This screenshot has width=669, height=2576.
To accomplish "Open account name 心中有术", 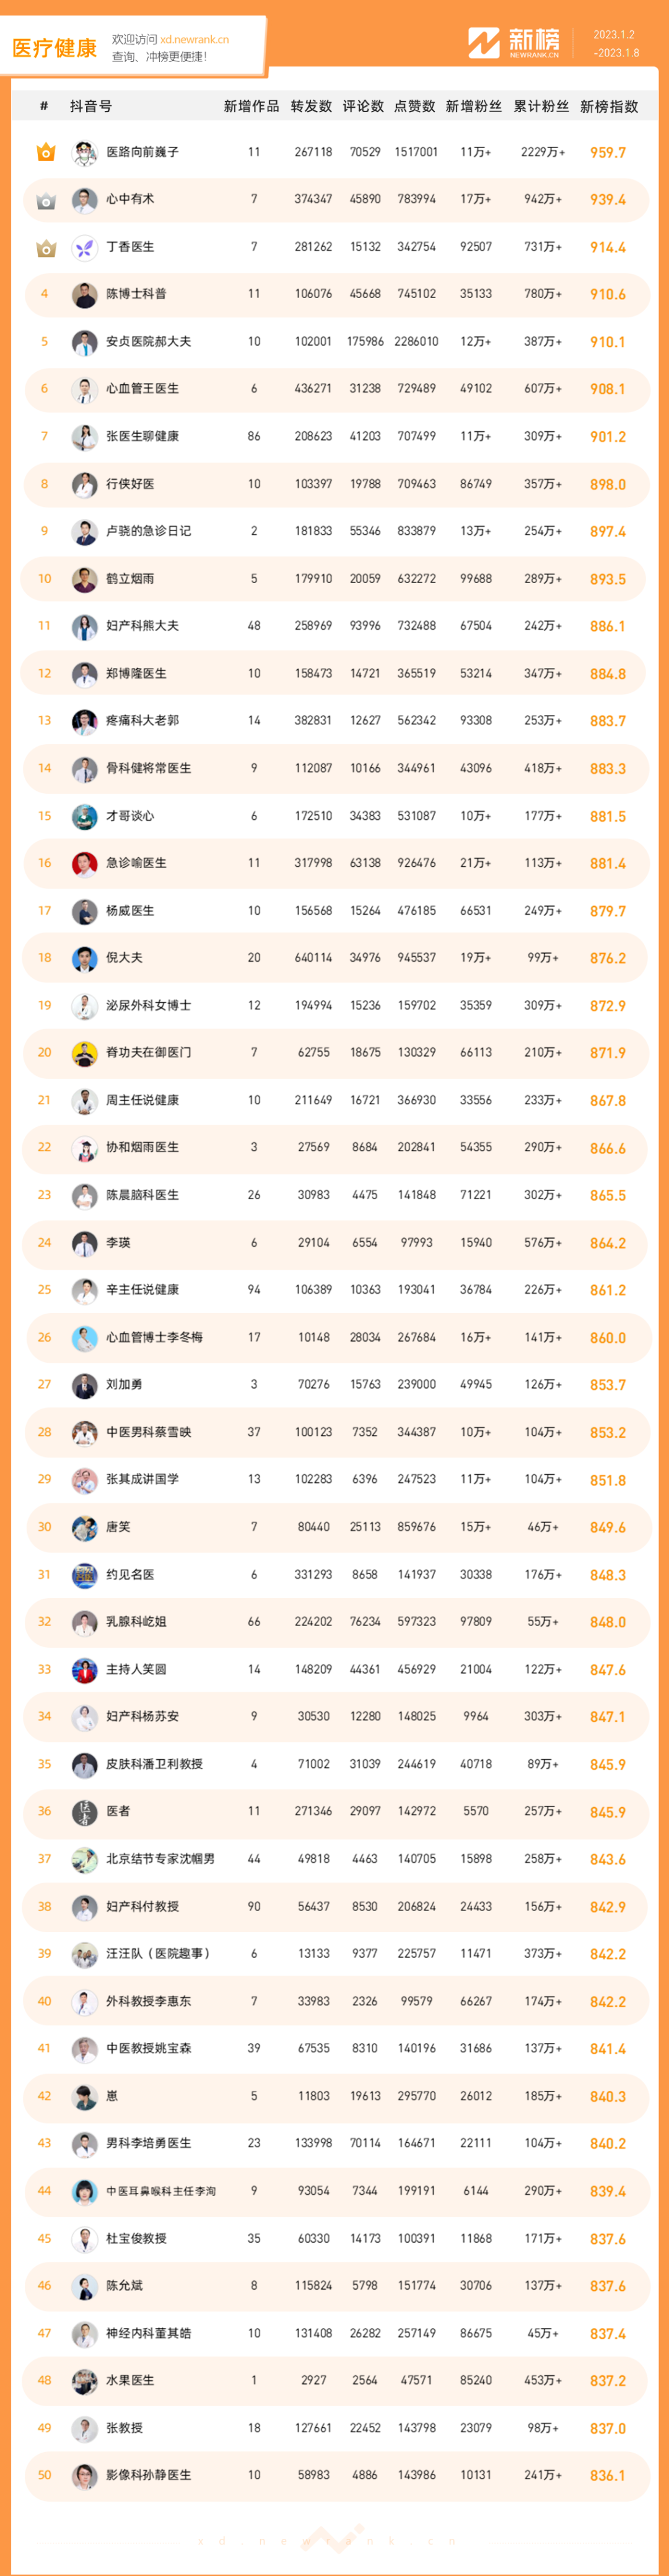I will coord(130,200).
